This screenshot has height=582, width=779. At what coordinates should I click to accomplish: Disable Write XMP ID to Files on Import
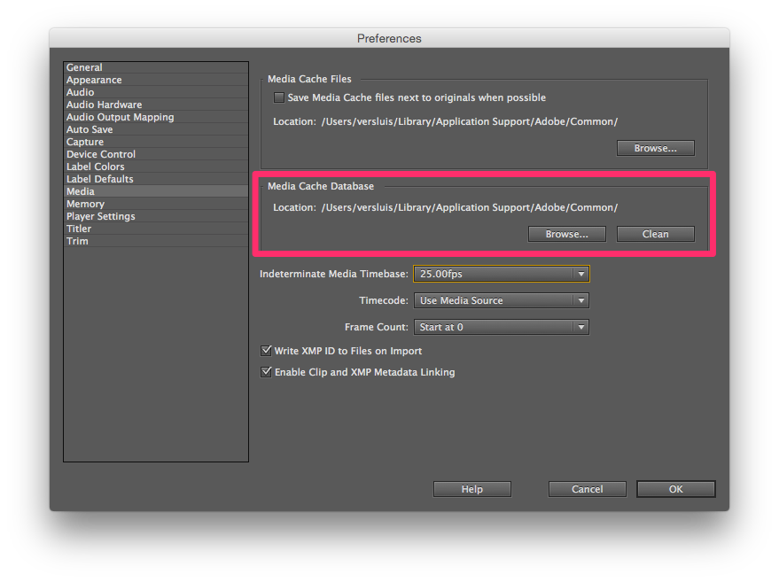tap(266, 350)
